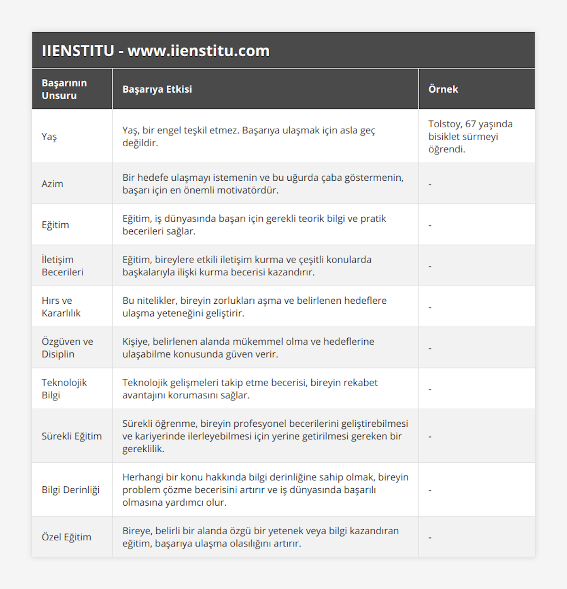
Task: Click the Tolstoy bisiklet example cell
Action: tap(470, 137)
